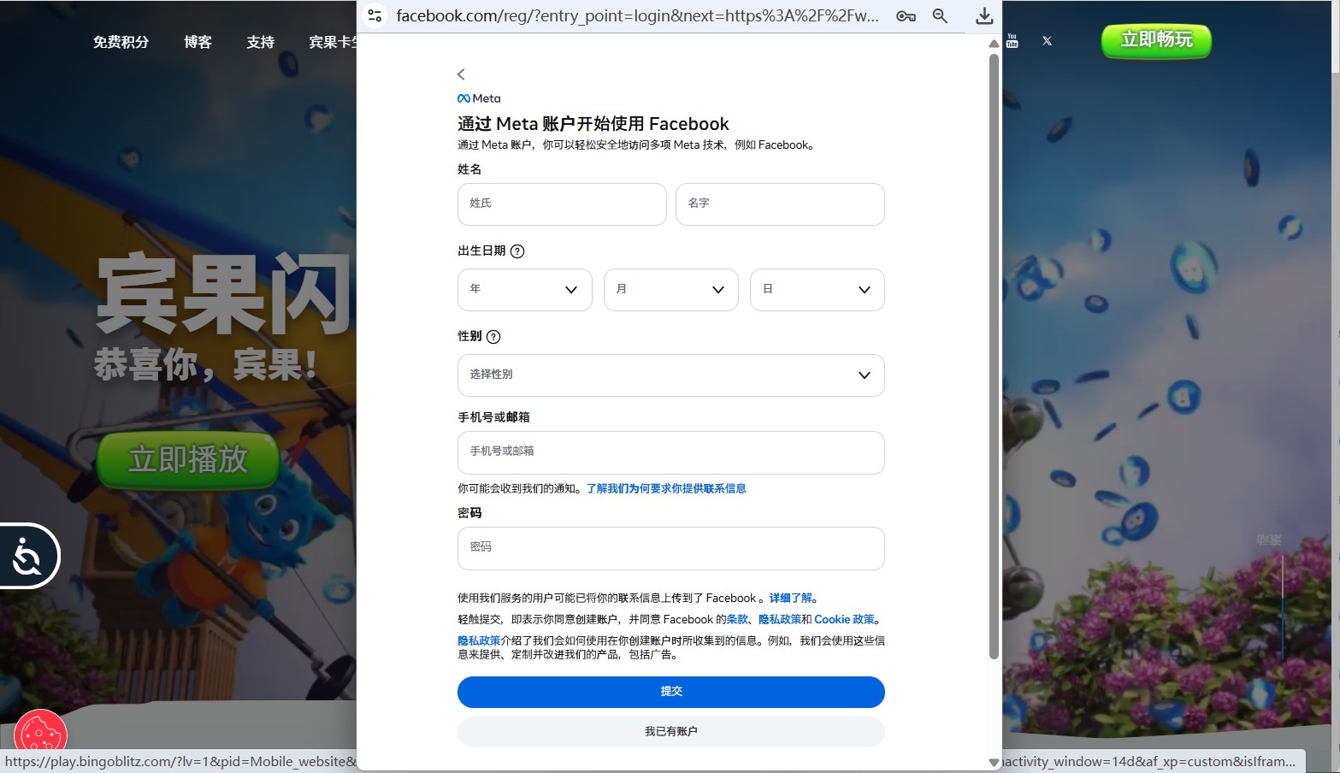The width and height of the screenshot is (1340, 773).
Task: Click the Meta logo
Action: tap(479, 98)
